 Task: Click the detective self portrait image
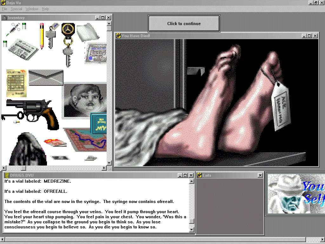tap(296, 193)
